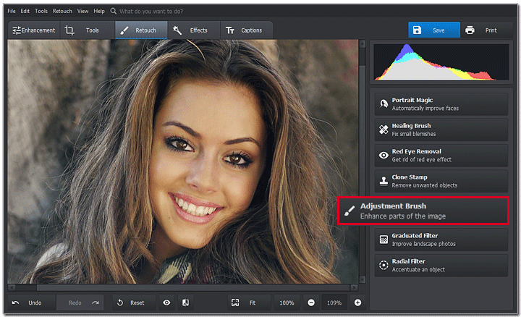The image size is (521, 317).
Task: Click the Redo button
Action: [80, 303]
